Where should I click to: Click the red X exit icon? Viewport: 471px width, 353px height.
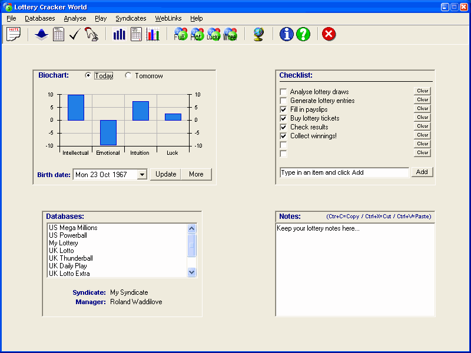(329, 34)
